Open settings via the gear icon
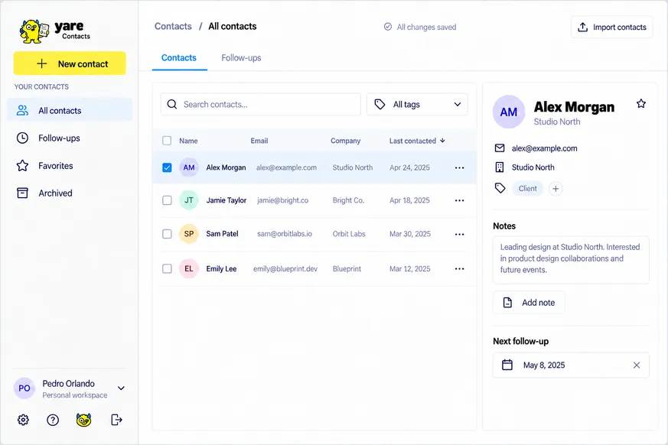668x445 pixels. [23, 420]
